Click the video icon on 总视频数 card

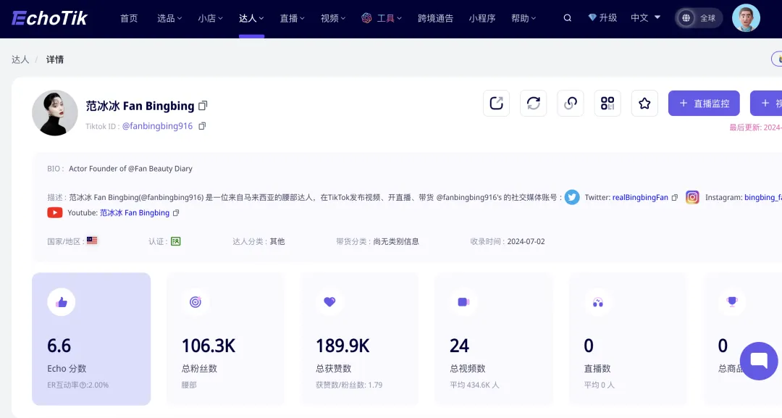(x=464, y=302)
